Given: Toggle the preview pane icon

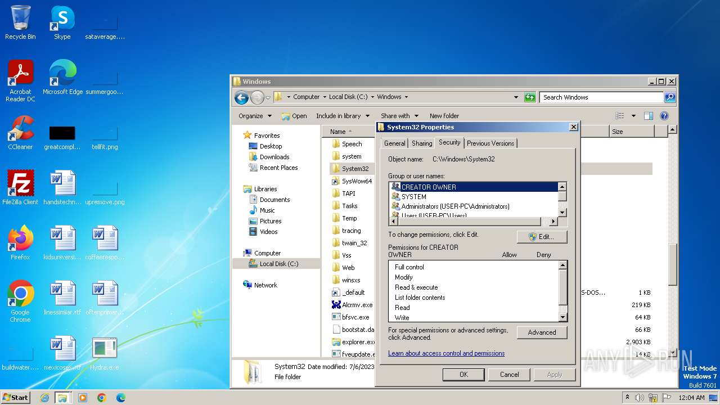Looking at the screenshot, I should pyautogui.click(x=648, y=116).
